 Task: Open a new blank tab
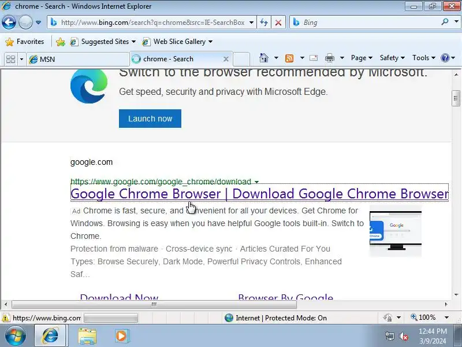241,59
